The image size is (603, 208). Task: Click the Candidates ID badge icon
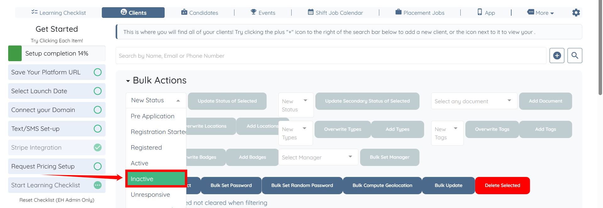pos(184,12)
